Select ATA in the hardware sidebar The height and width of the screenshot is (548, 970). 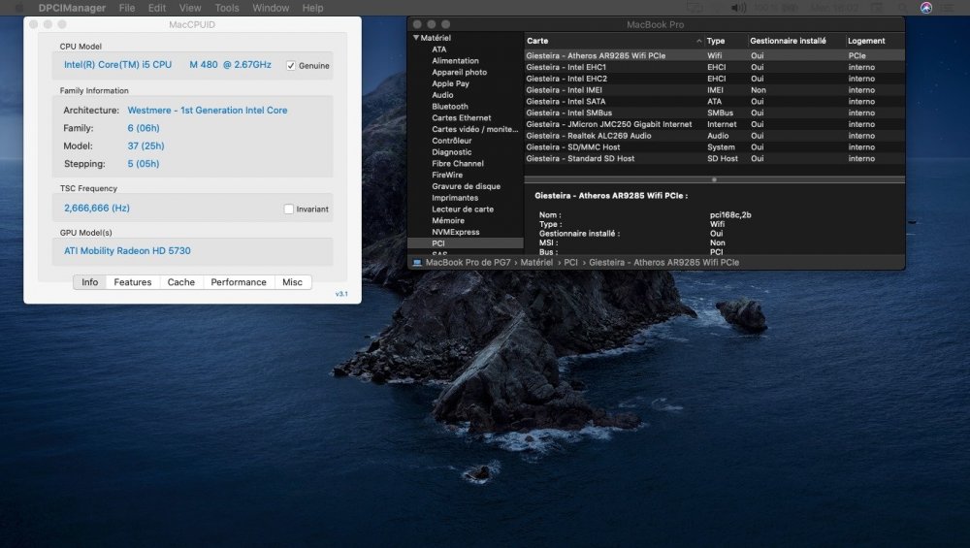tap(438, 49)
